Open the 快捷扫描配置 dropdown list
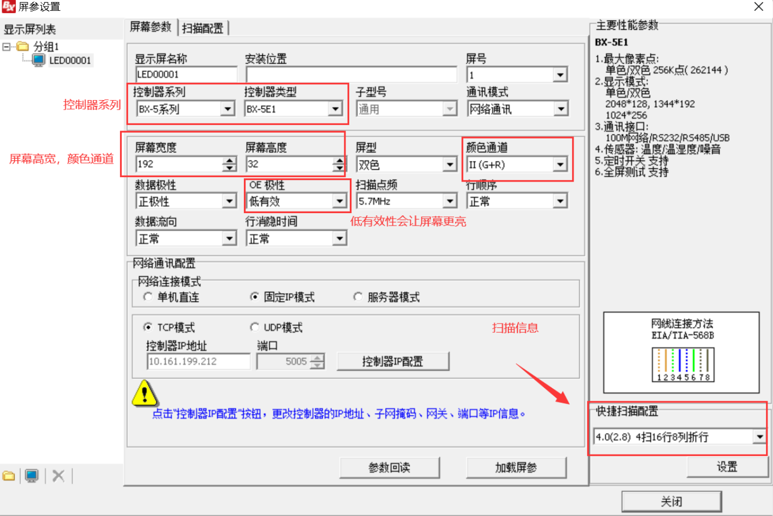Screen dimensions: 773x516 point(759,437)
